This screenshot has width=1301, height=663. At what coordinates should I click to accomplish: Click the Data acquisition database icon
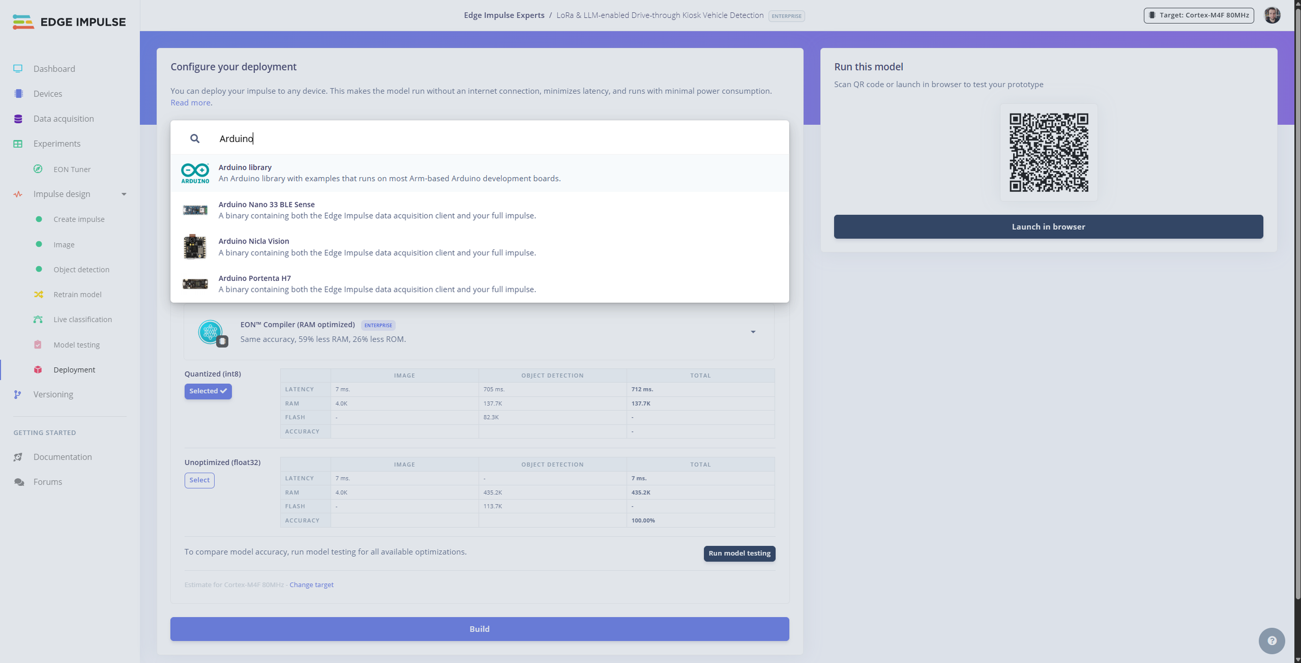[x=18, y=119]
